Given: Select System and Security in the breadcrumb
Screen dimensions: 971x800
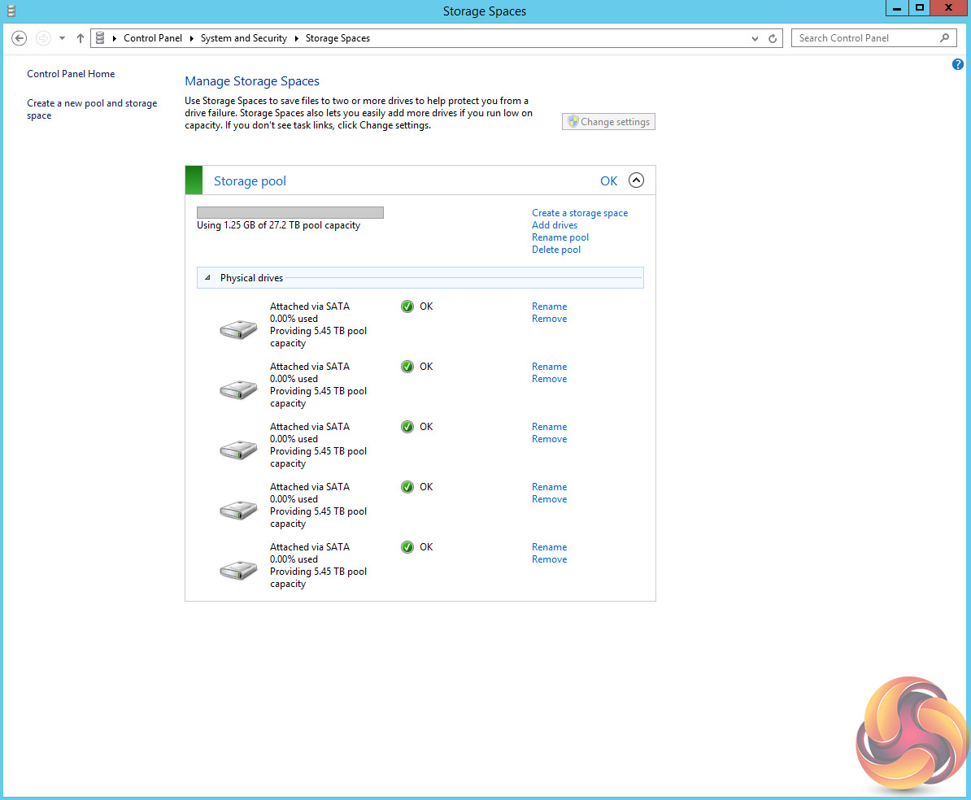Looking at the screenshot, I should pos(244,38).
